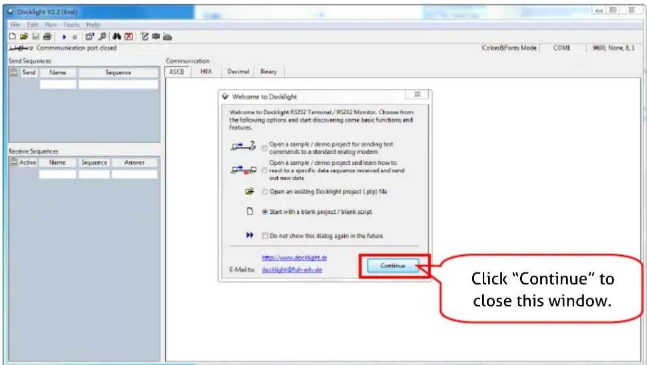Viewport: 647px width, 365px height.
Task: Click the COM1 port status field
Action: (562, 48)
